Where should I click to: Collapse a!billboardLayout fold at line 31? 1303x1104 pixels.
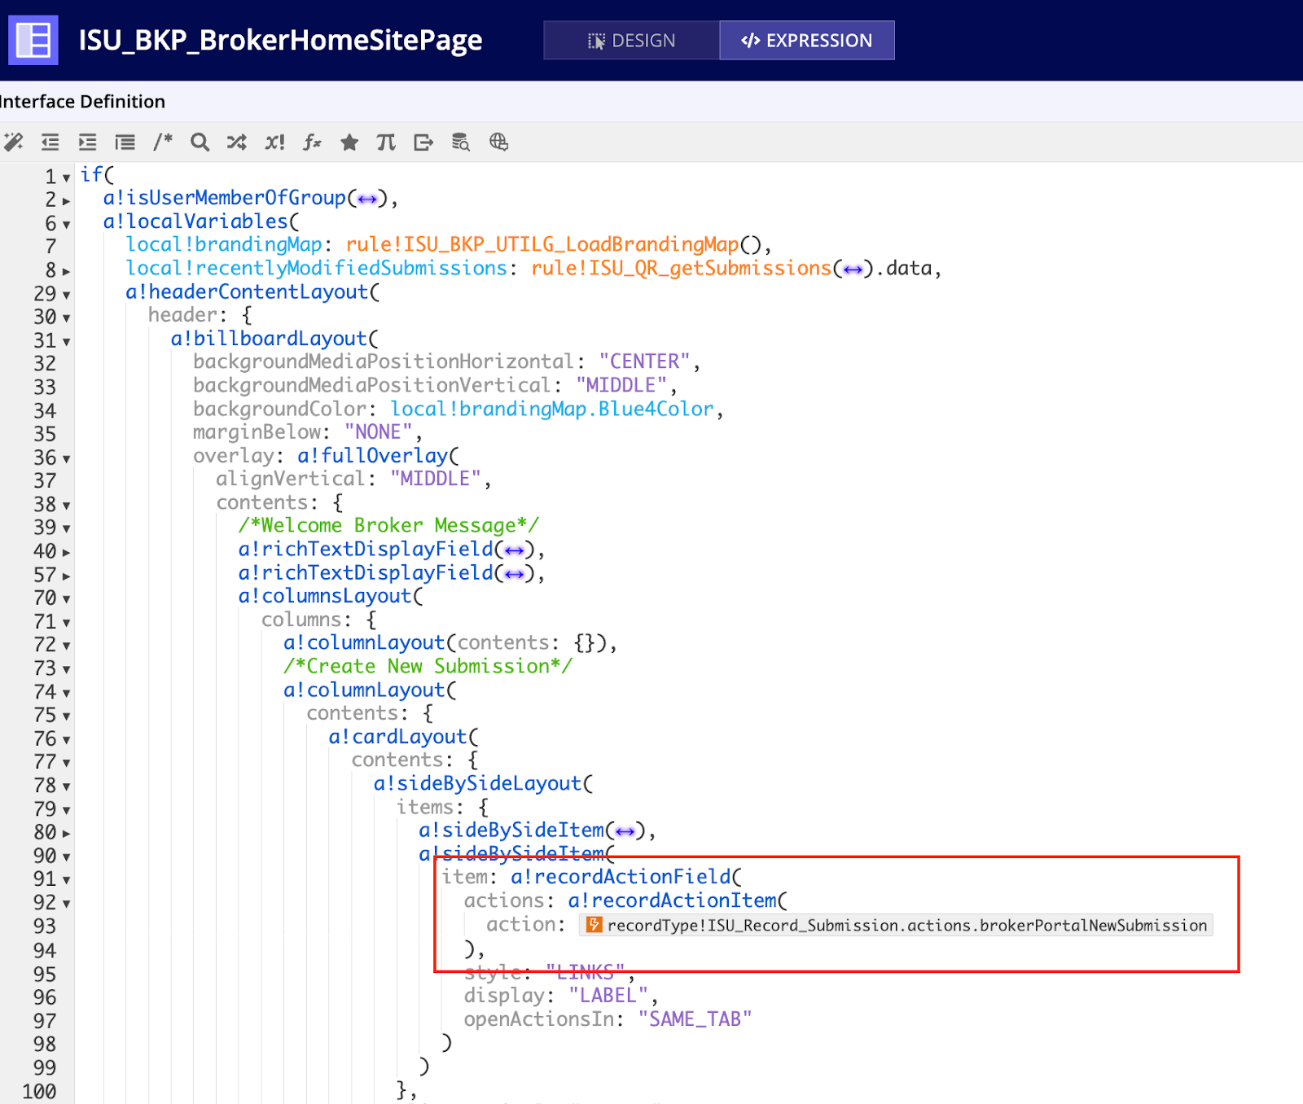(x=66, y=342)
